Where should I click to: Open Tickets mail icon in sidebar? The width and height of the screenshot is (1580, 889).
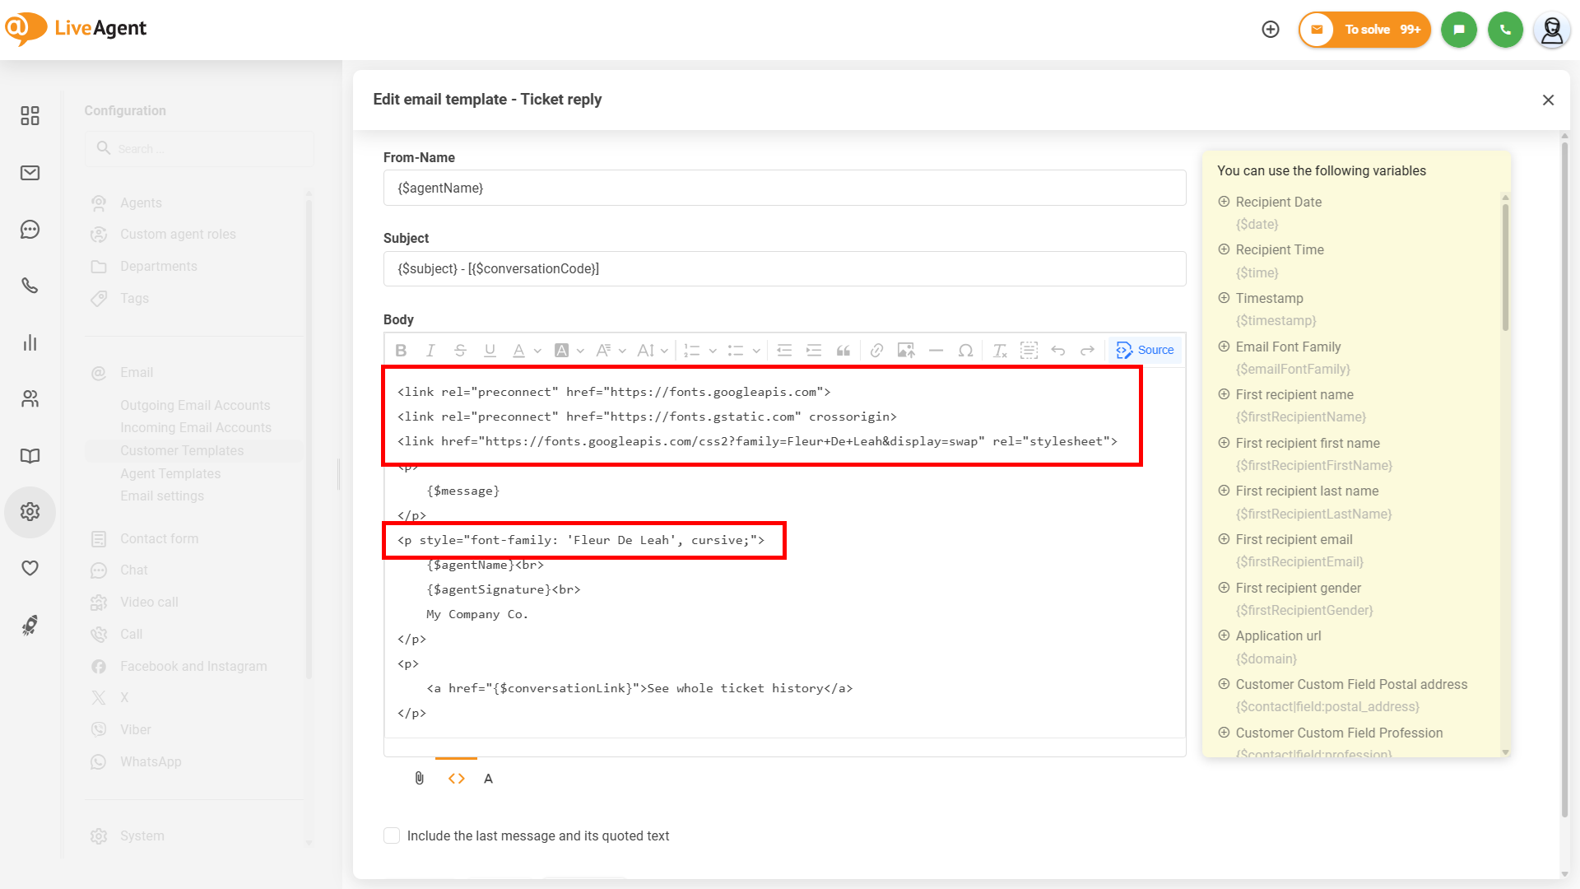30,173
